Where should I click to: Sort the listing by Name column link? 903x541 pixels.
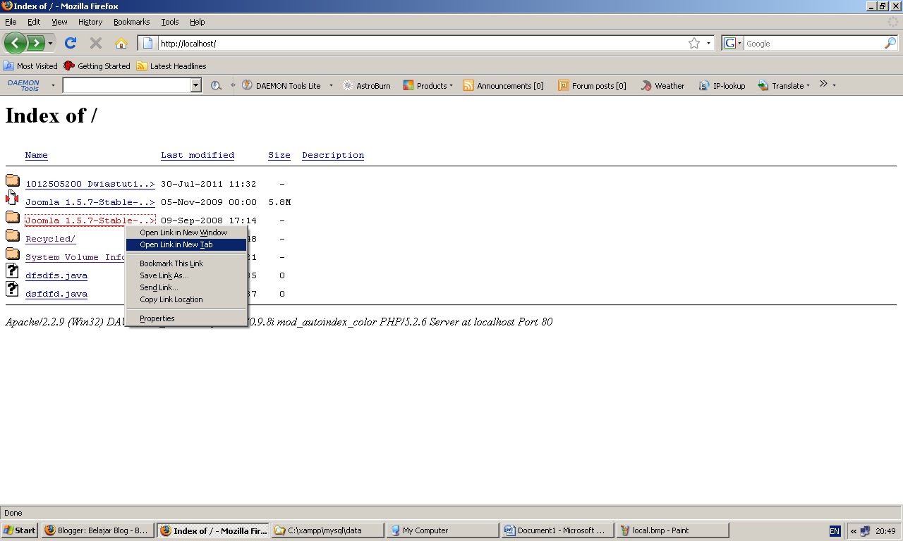pos(37,155)
